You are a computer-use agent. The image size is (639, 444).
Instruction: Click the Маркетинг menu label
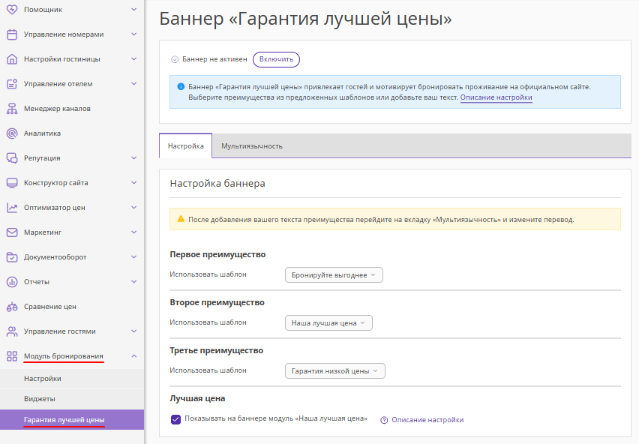43,232
